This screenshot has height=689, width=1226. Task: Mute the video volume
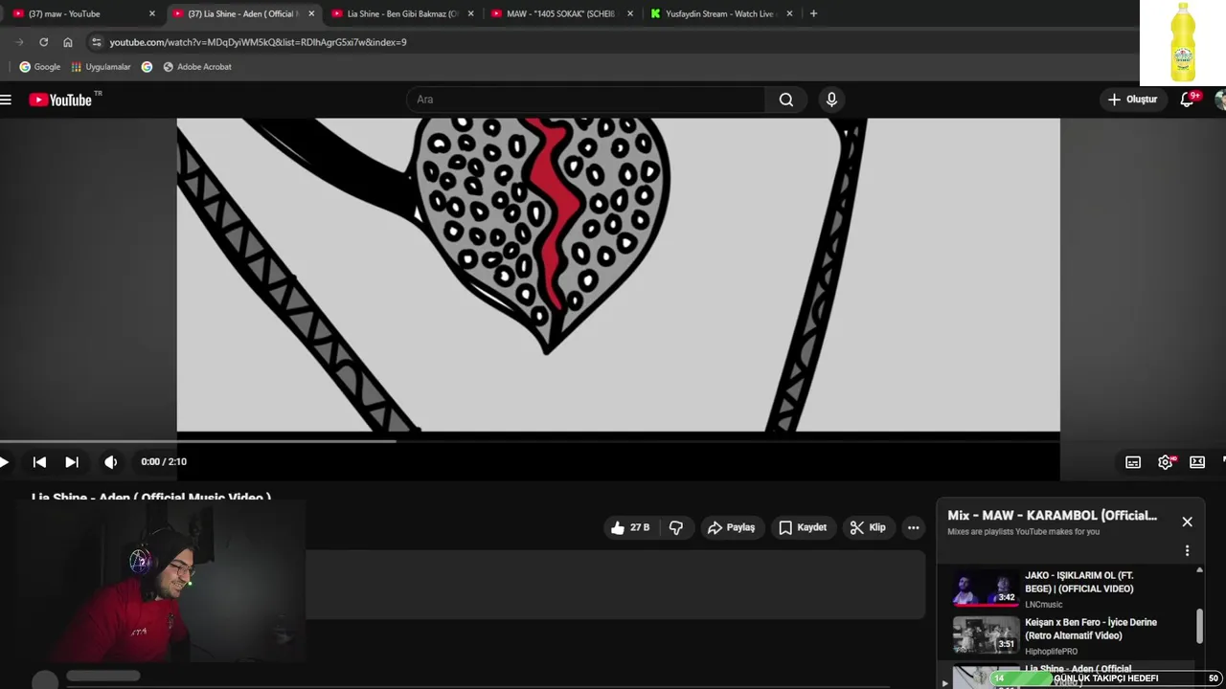(x=110, y=462)
